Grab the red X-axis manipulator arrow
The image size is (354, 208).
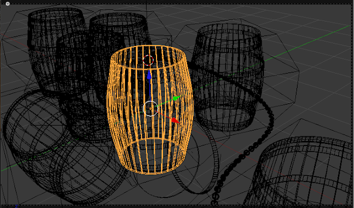tap(175, 121)
